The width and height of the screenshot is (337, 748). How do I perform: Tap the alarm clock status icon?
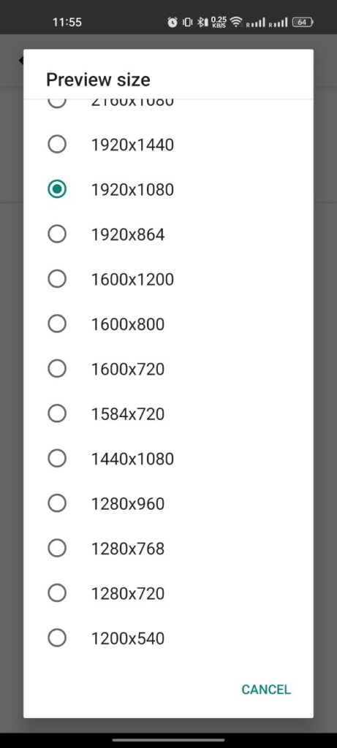173,22
